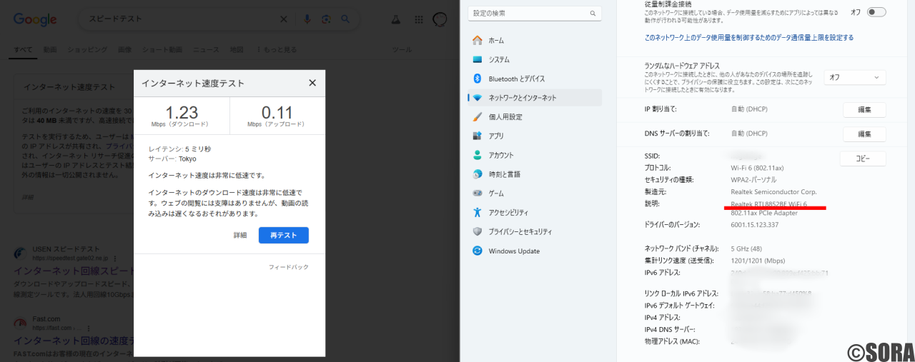Open ランダムなハードウェア アドレス dropdown
The image size is (915, 362).
855,77
